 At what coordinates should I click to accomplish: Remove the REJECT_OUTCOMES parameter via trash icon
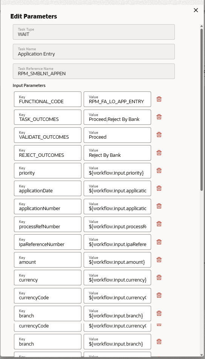(159, 153)
